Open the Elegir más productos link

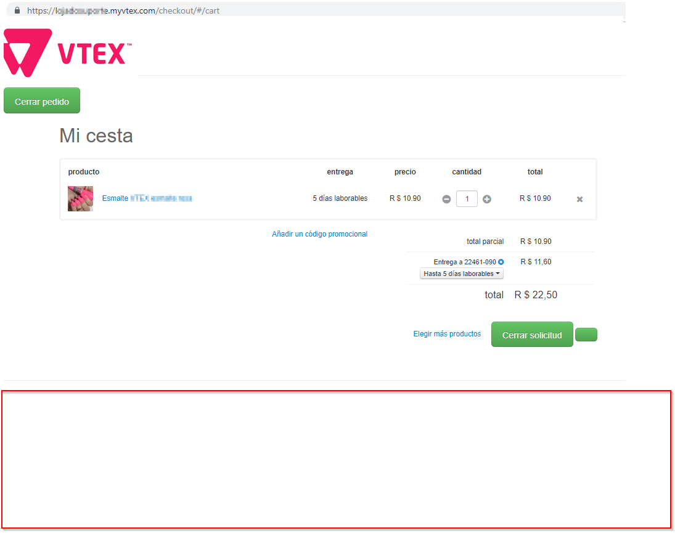point(447,333)
